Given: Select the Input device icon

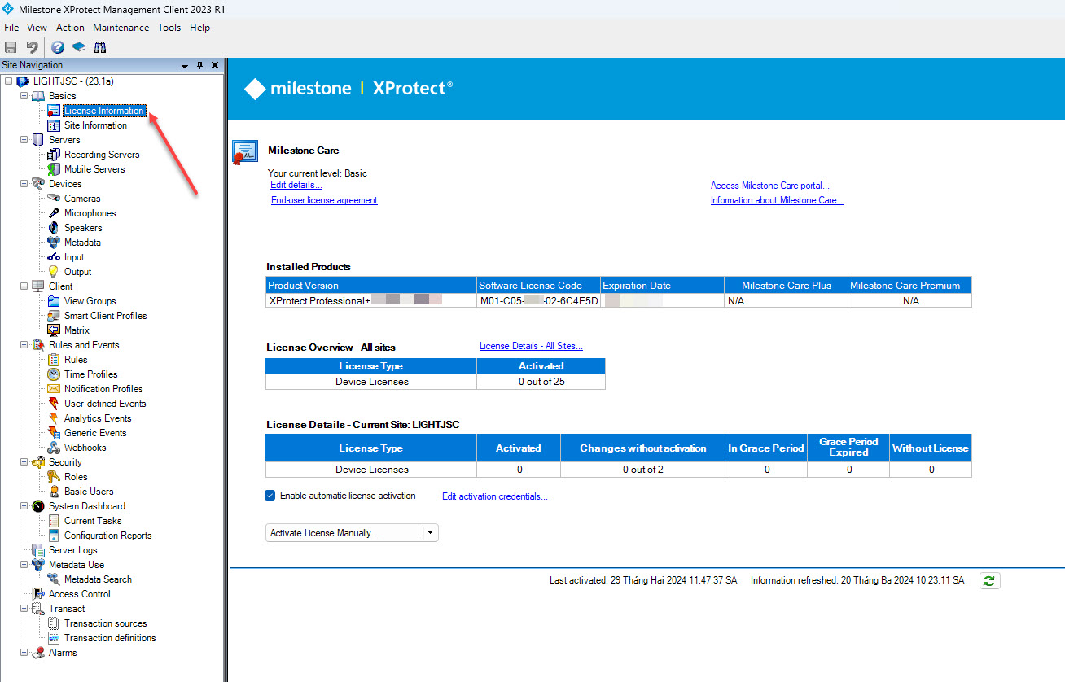Looking at the screenshot, I should [54, 257].
